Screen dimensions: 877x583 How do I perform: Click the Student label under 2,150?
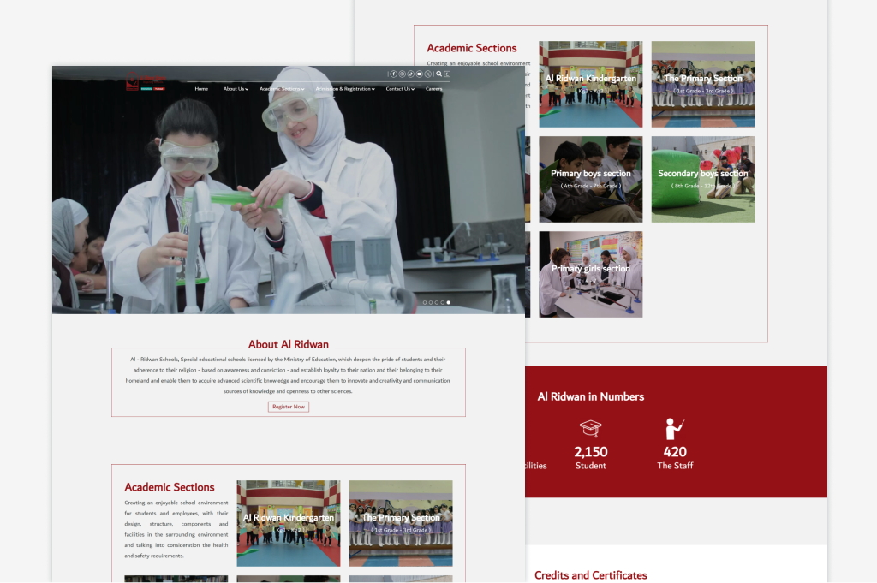point(591,466)
